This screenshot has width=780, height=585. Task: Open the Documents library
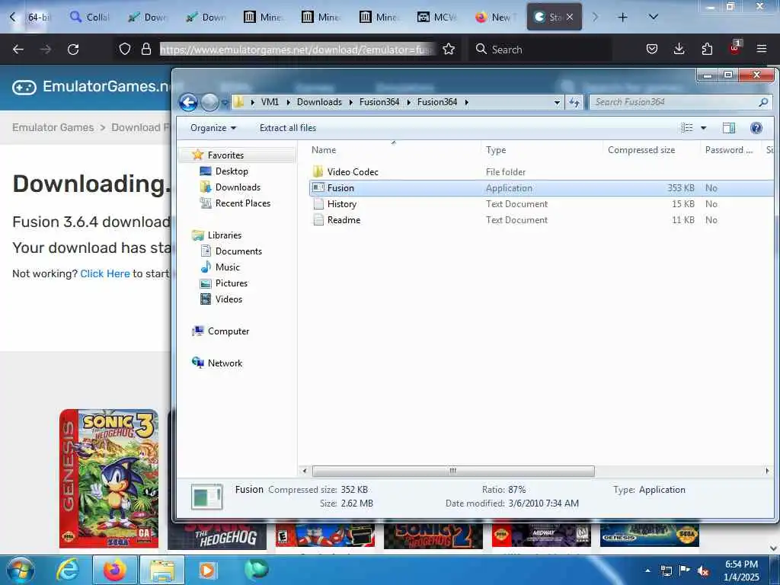click(x=238, y=251)
